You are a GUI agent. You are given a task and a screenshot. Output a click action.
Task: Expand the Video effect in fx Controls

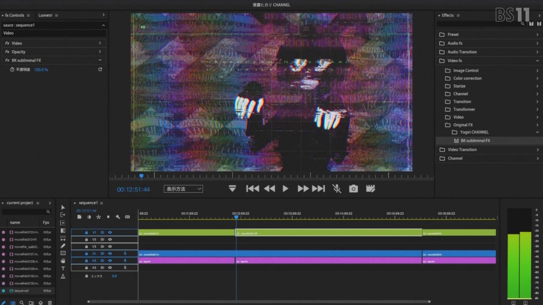100,43
